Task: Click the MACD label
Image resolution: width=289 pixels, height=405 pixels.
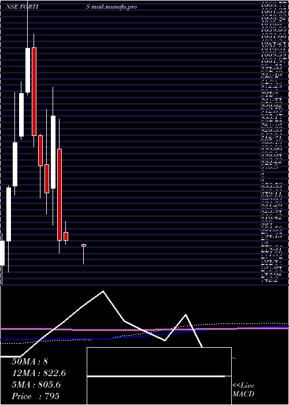Action: 243,394
